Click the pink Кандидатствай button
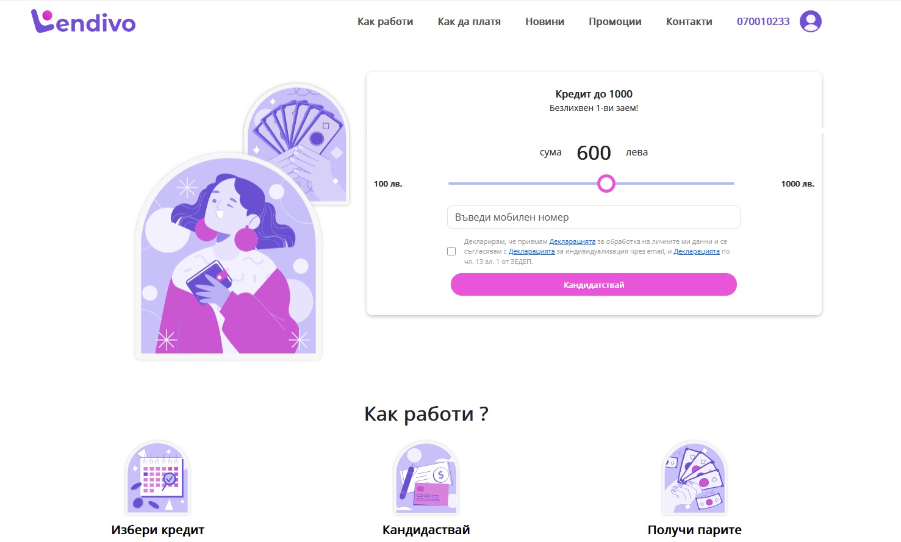 tap(594, 285)
